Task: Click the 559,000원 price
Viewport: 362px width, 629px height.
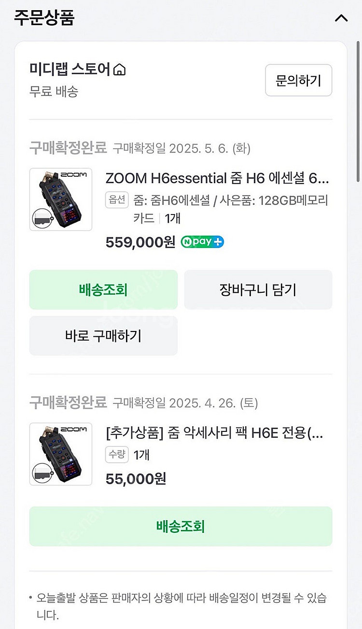Action: tap(140, 242)
